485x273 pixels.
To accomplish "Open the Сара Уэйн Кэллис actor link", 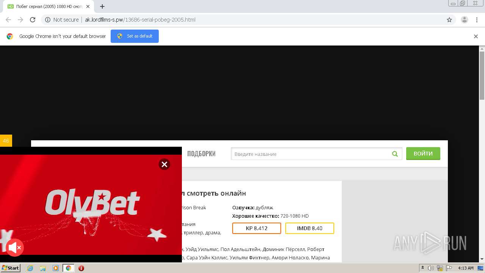I will [207, 257].
